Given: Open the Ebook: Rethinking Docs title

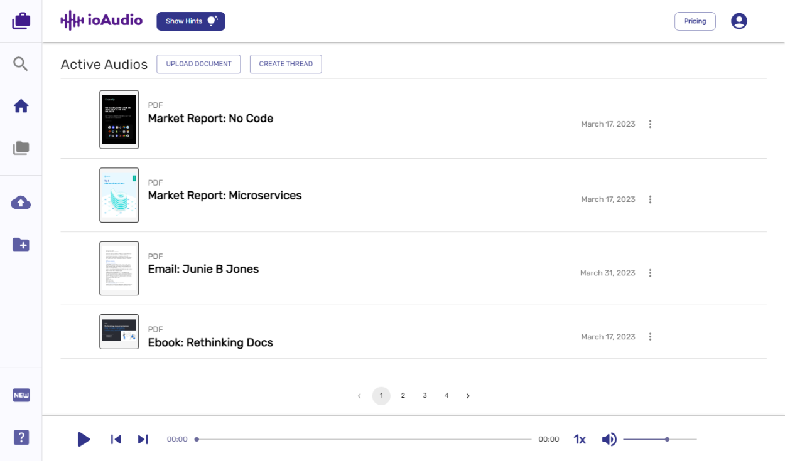Looking at the screenshot, I should pyautogui.click(x=210, y=342).
